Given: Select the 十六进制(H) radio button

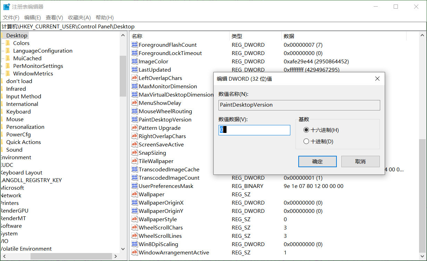Looking at the screenshot, I should [307, 130].
